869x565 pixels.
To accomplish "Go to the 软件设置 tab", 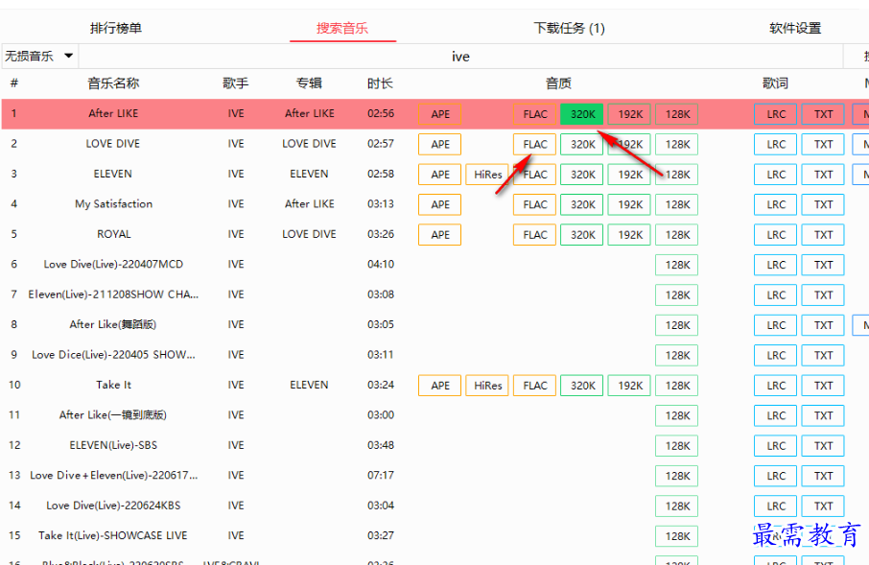I will [x=795, y=28].
